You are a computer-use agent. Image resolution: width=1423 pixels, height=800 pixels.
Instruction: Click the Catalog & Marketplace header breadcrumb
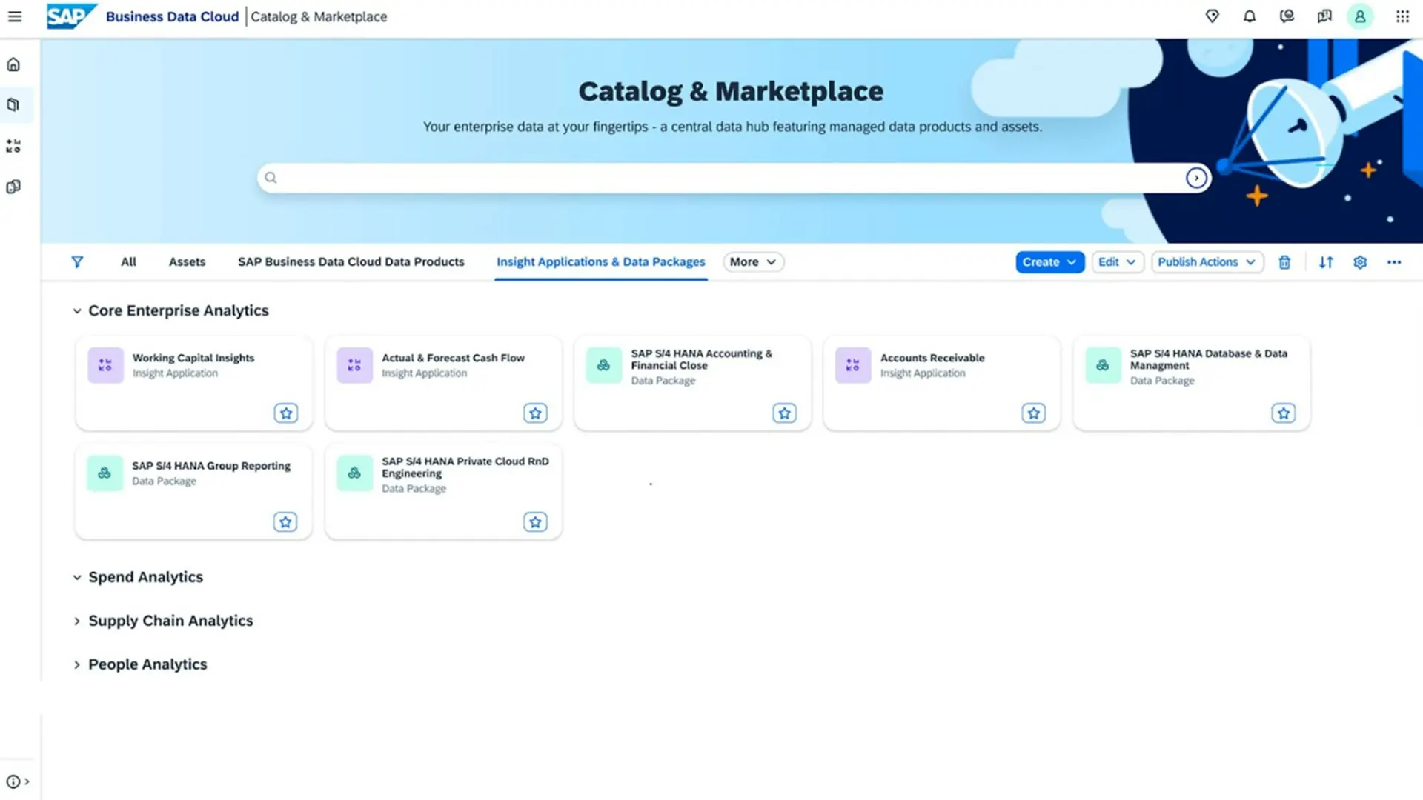[x=319, y=16]
